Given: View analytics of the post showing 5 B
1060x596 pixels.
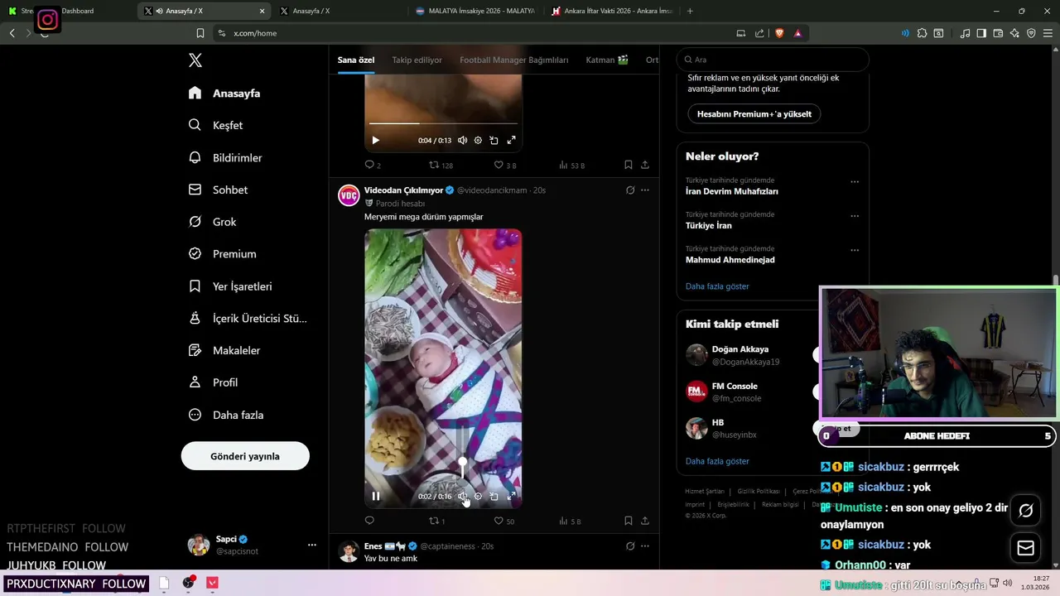Looking at the screenshot, I should (x=570, y=521).
